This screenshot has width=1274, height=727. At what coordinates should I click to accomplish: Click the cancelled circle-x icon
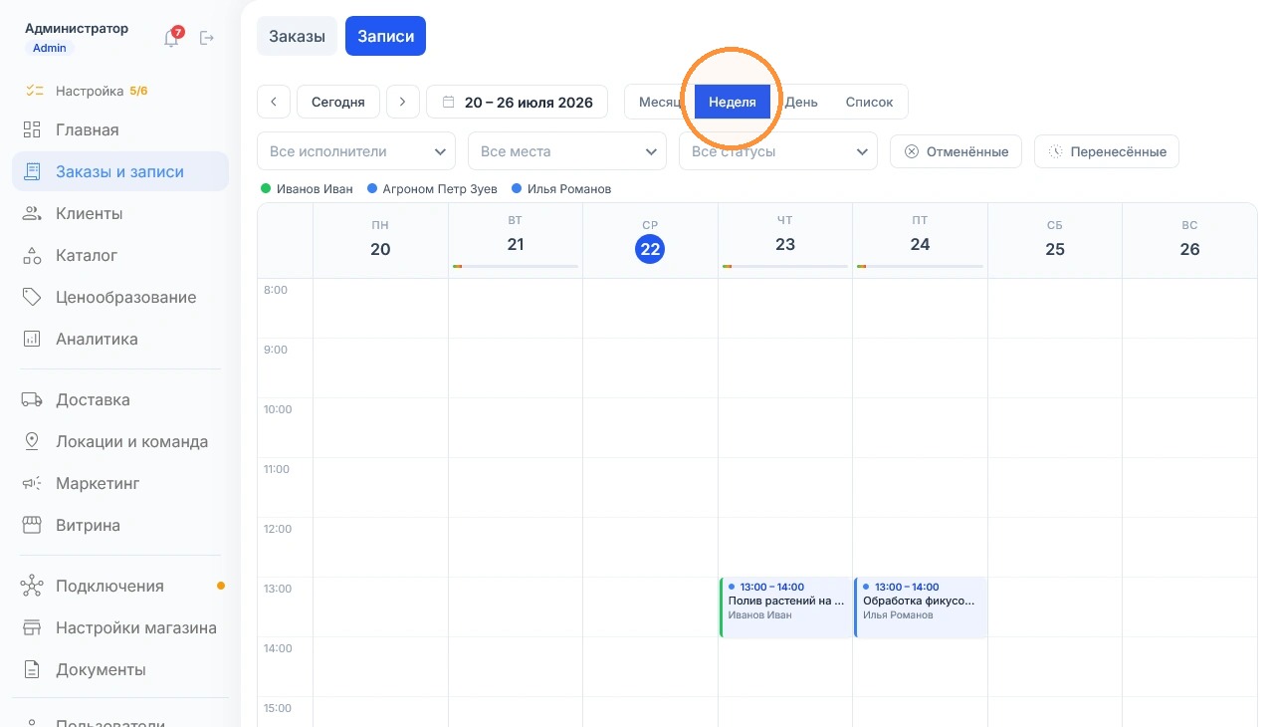point(912,151)
